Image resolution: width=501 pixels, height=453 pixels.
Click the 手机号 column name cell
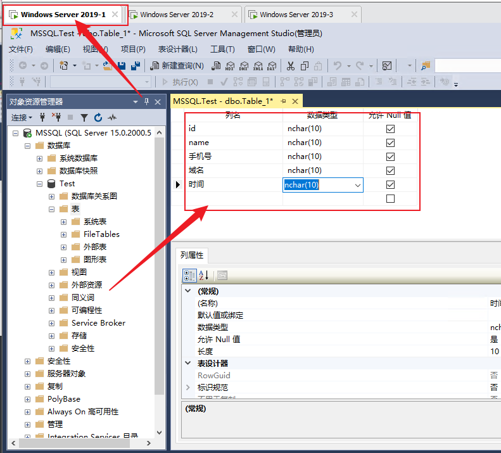click(234, 156)
